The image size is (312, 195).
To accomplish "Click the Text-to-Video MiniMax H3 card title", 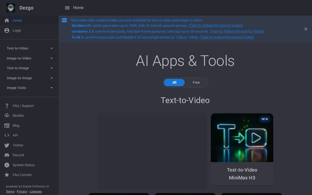I will pos(242,174).
